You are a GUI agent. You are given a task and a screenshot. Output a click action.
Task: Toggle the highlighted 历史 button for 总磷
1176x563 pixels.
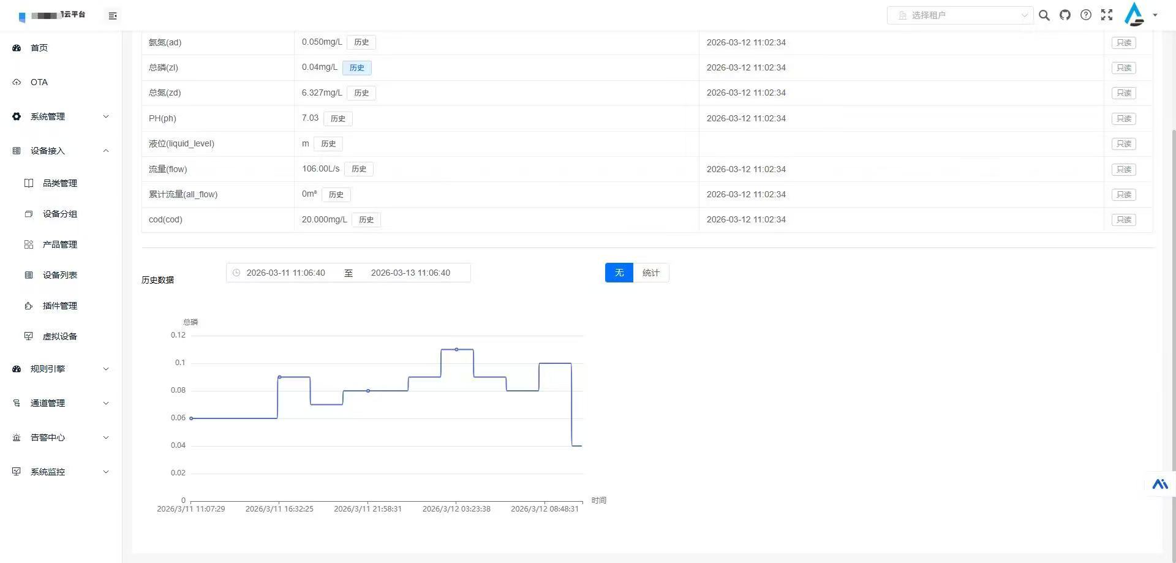coord(357,68)
